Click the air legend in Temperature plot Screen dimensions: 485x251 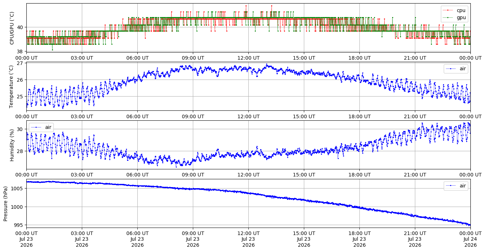coord(456,69)
